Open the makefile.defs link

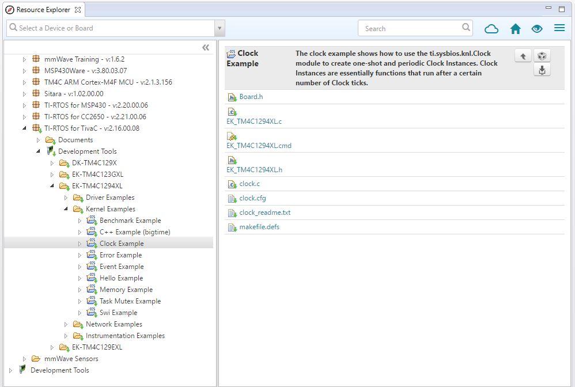[x=260, y=227]
